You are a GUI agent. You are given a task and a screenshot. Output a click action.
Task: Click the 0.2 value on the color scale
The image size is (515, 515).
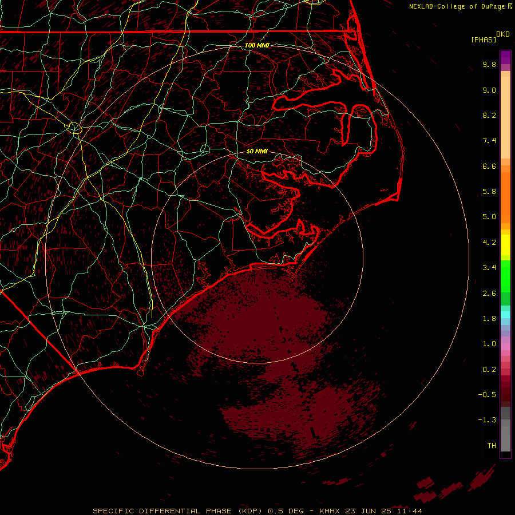click(489, 370)
